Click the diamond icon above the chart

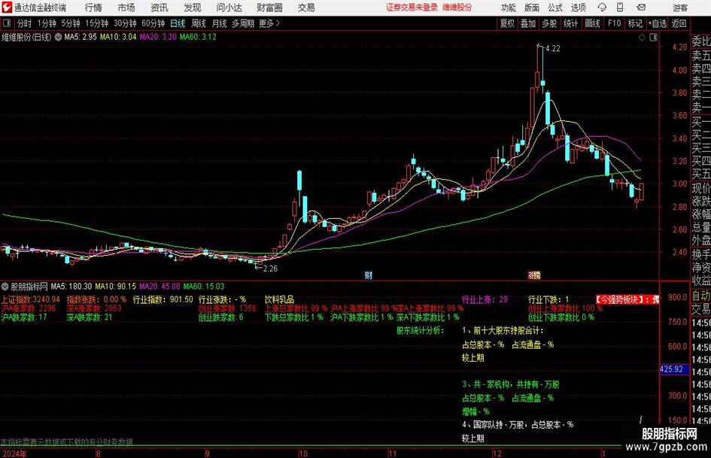[642, 38]
